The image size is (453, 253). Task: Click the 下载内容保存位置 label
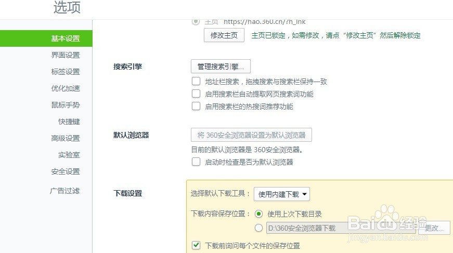coord(220,214)
